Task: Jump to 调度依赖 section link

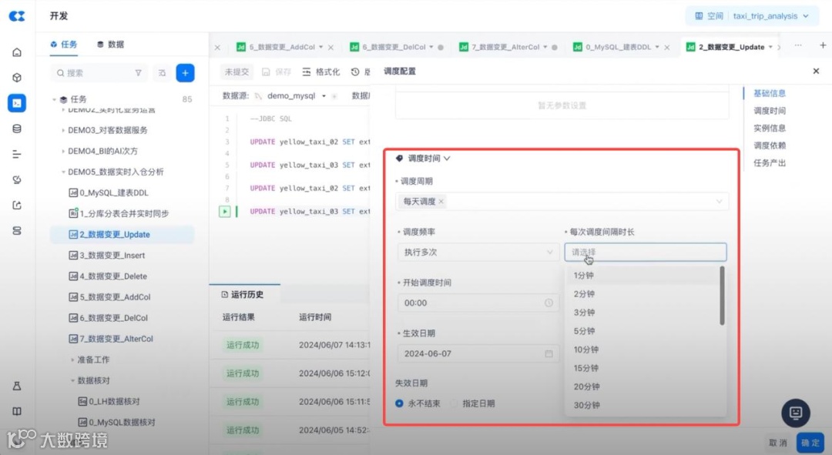Action: pyautogui.click(x=770, y=146)
